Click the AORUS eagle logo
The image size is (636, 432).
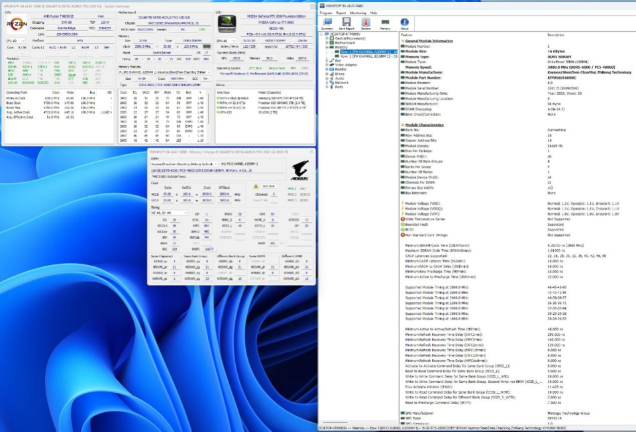pos(299,170)
